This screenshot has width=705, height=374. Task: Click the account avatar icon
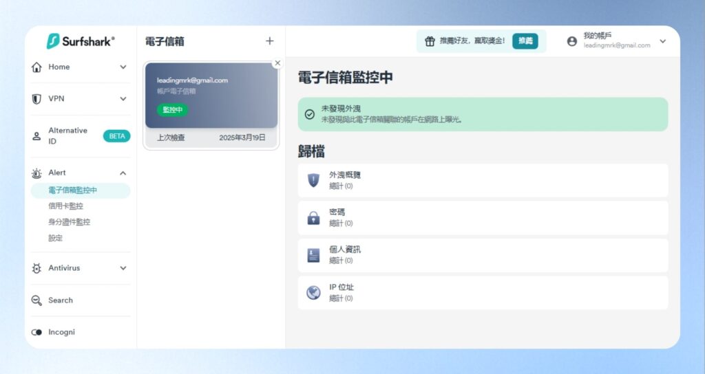[x=572, y=41]
